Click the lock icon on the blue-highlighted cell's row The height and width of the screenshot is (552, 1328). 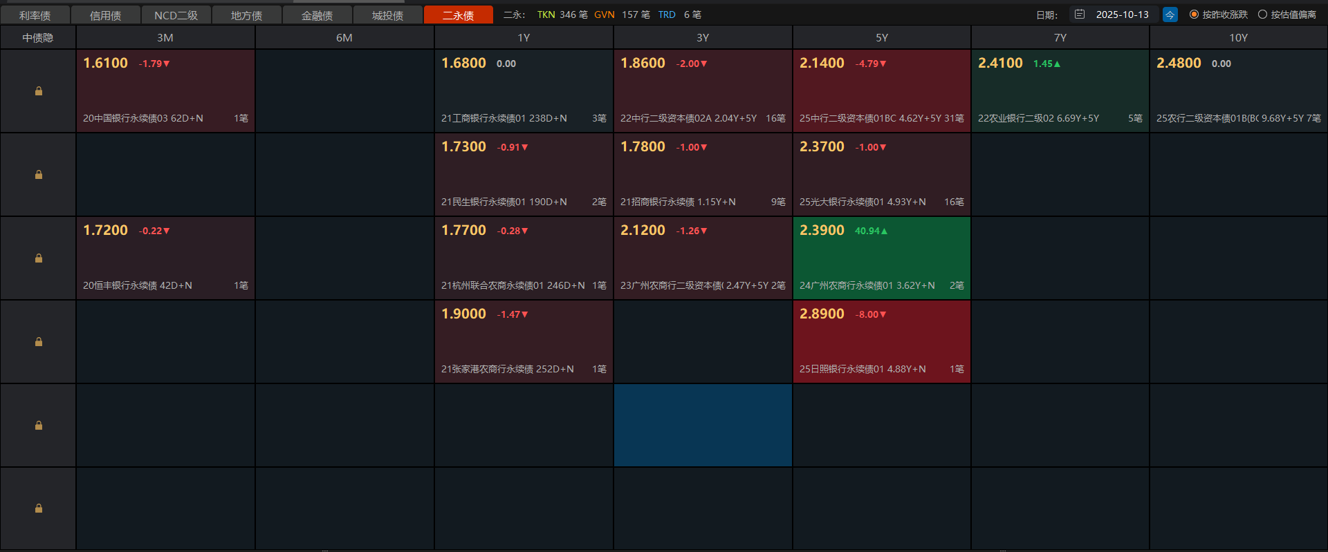(39, 426)
